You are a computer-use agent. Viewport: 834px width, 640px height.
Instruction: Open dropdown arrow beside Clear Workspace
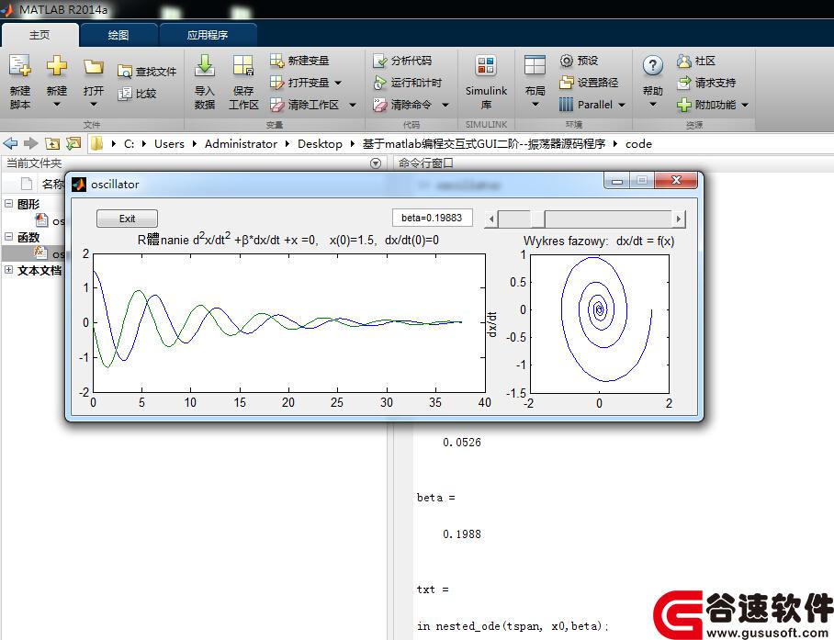click(x=352, y=106)
